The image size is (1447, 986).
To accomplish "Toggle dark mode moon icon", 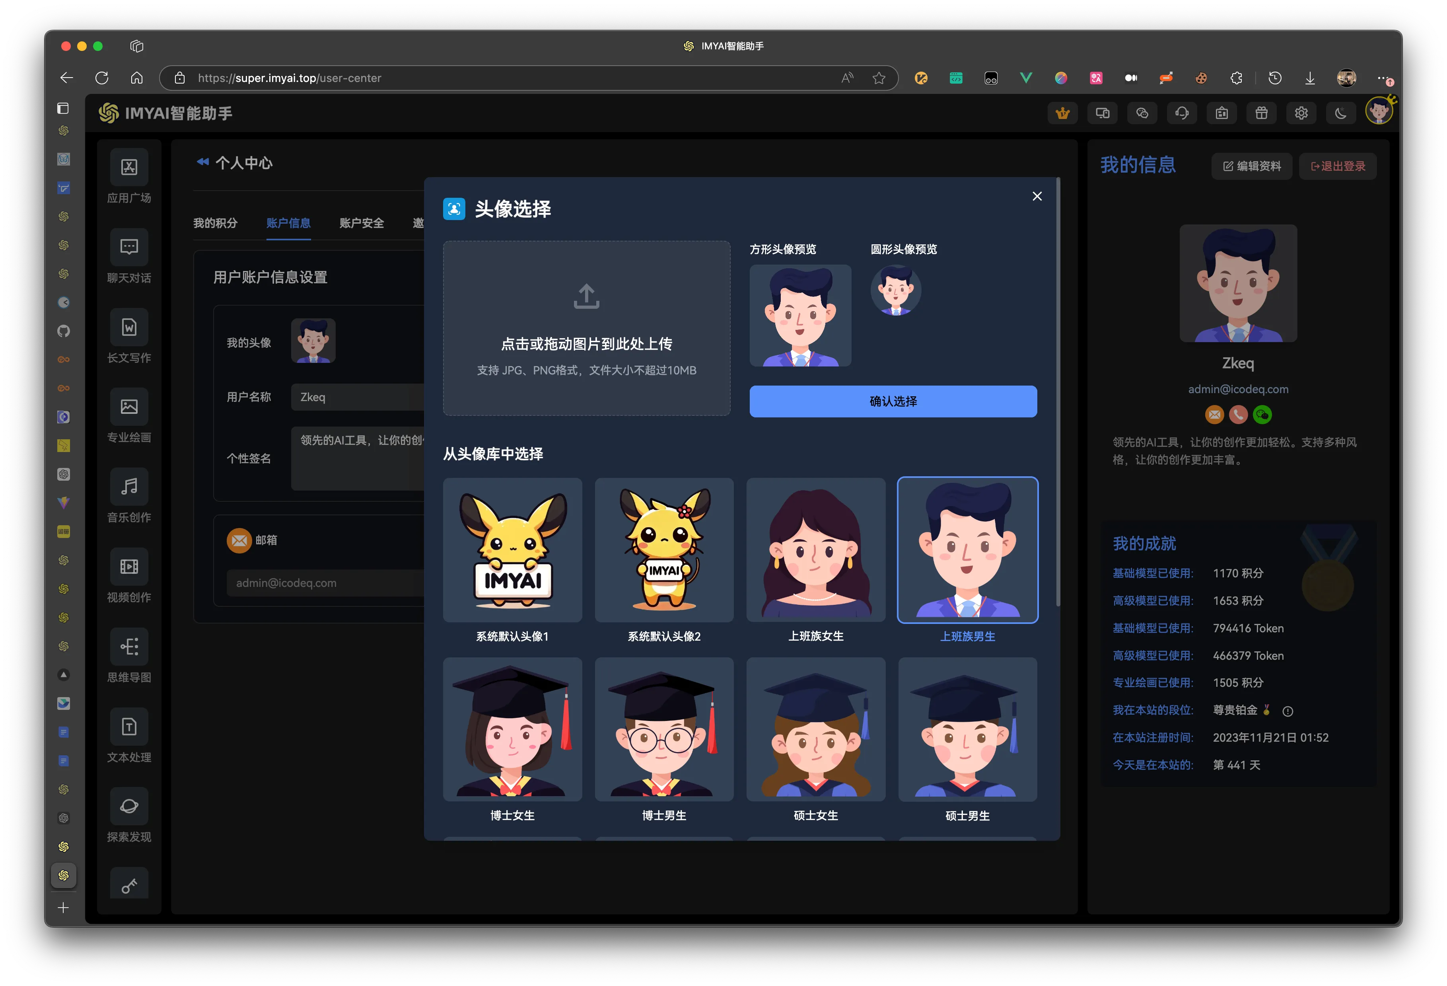I will point(1340,113).
